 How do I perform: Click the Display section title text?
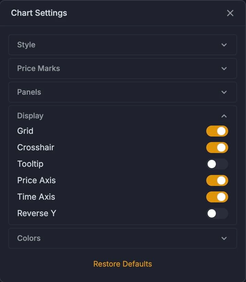[30, 116]
